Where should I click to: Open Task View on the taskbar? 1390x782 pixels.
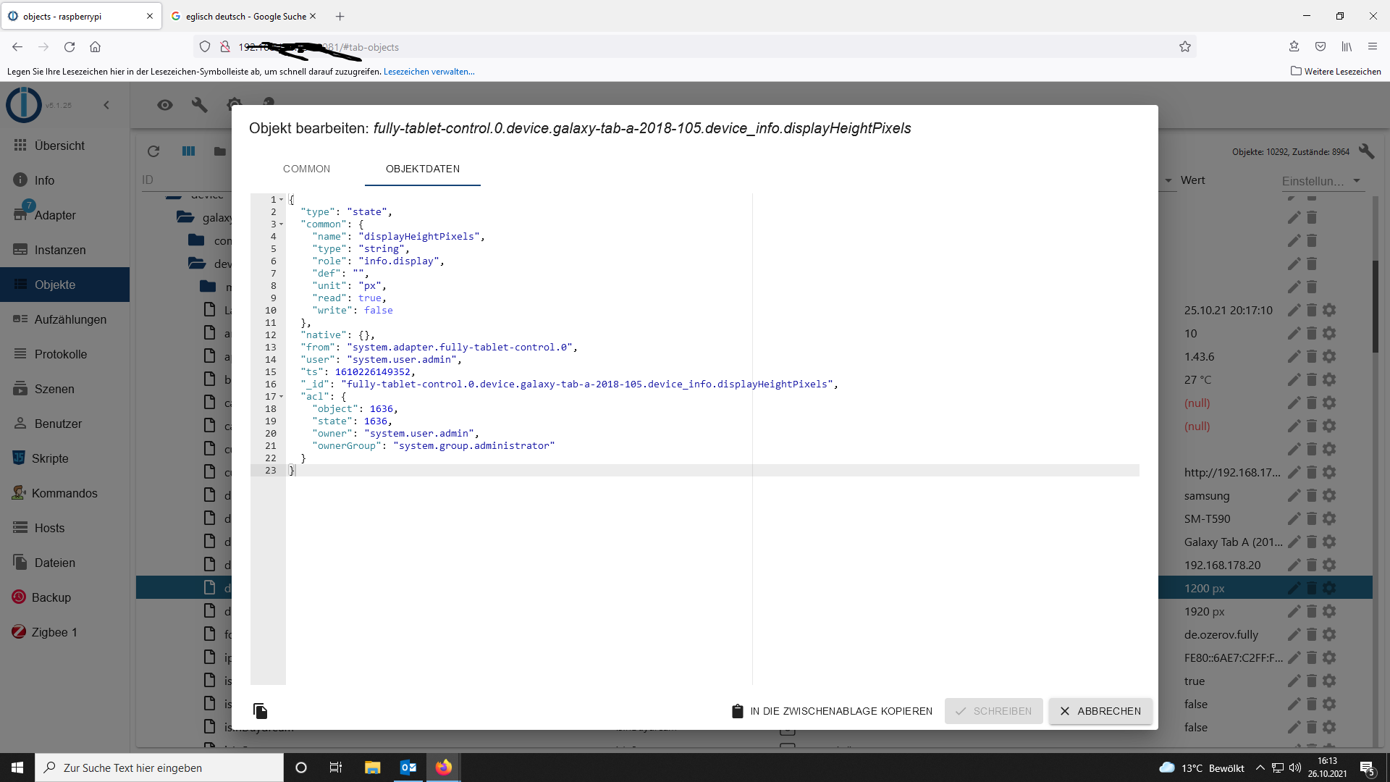(x=336, y=768)
